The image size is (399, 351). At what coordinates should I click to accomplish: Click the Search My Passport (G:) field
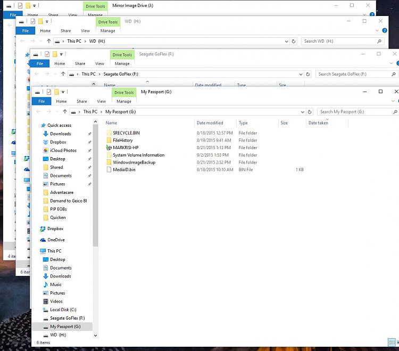pyautogui.click(x=358, y=112)
